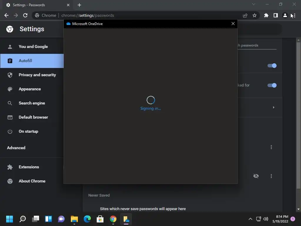This screenshot has height=226, width=301.
Task: Select the Autofill section in sidebar
Action: point(32,61)
